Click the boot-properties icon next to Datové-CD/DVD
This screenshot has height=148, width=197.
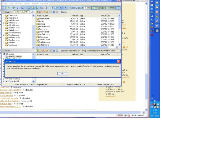pyautogui.click(x=32, y=12)
